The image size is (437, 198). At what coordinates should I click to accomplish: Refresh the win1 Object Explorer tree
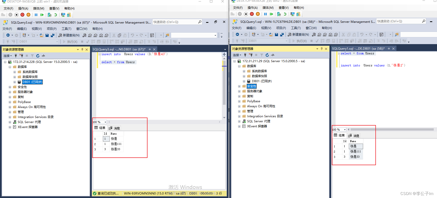coord(38,56)
